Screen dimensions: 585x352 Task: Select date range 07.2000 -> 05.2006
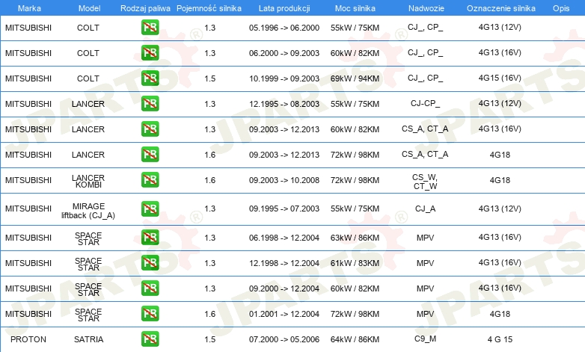284,339
